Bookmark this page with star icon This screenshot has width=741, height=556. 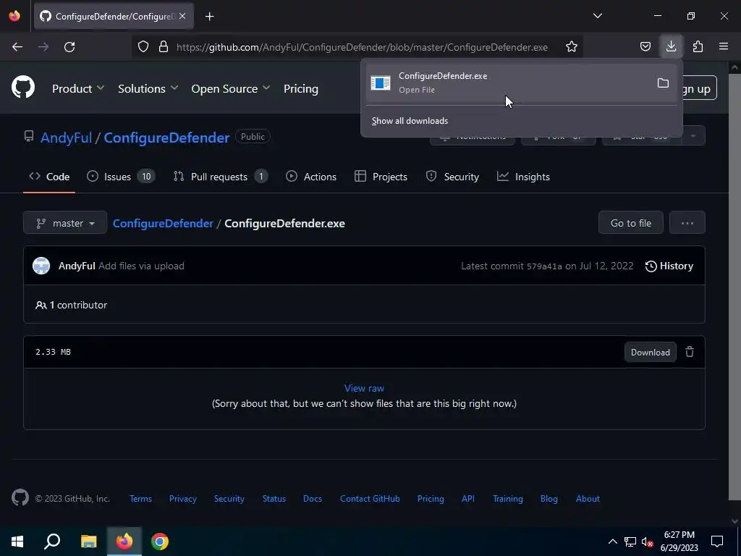click(x=572, y=47)
